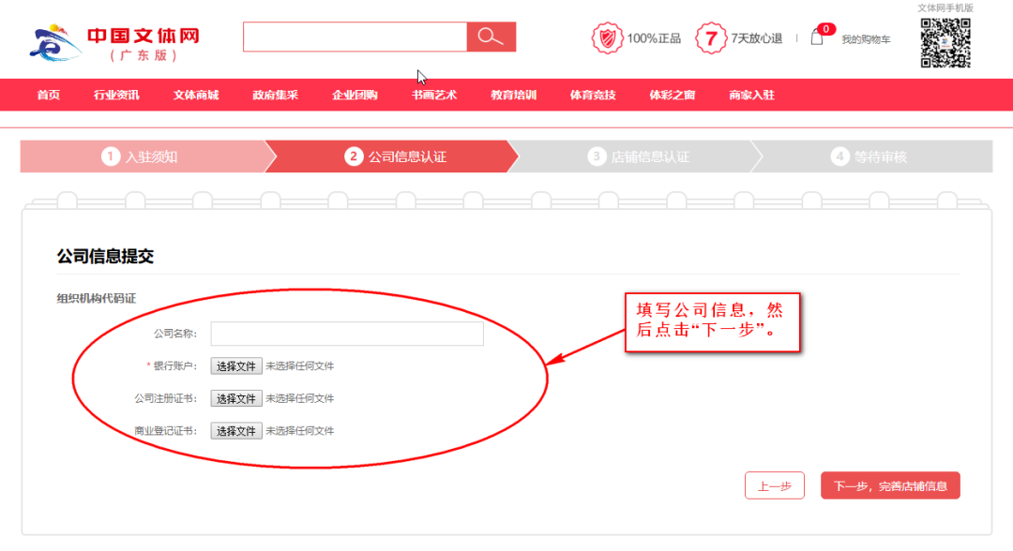Select step 1 入驻须知

143,156
